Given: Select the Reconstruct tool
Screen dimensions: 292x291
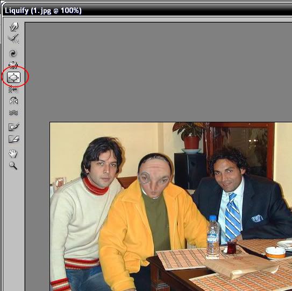Looking at the screenshot, I should tap(13, 38).
